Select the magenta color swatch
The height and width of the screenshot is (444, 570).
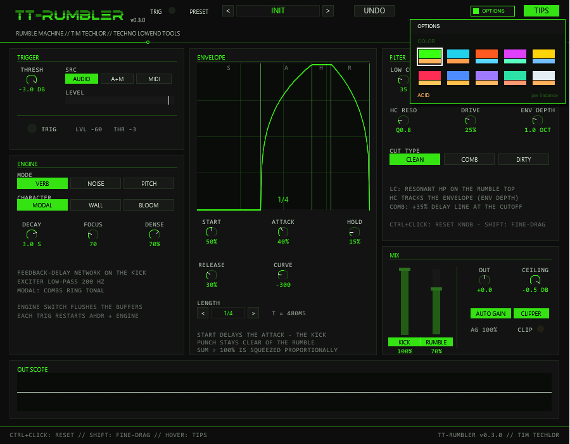[515, 56]
